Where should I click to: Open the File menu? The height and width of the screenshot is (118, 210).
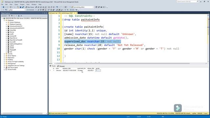click(x=2, y=4)
